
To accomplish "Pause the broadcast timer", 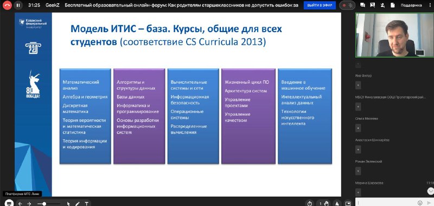I will click(18, 5).
